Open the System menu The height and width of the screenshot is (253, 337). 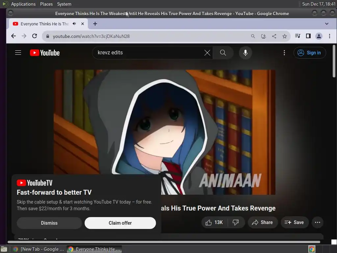tap(64, 4)
